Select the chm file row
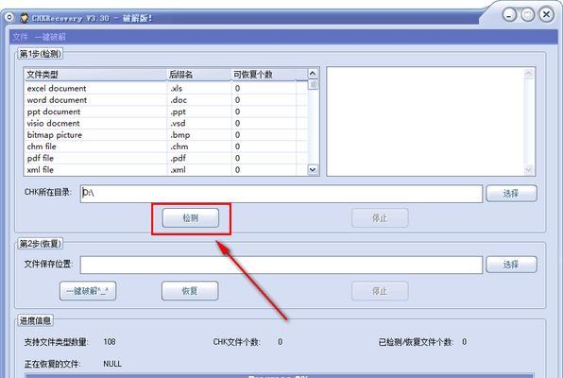Viewport: 563px width, 378px height. (166, 146)
